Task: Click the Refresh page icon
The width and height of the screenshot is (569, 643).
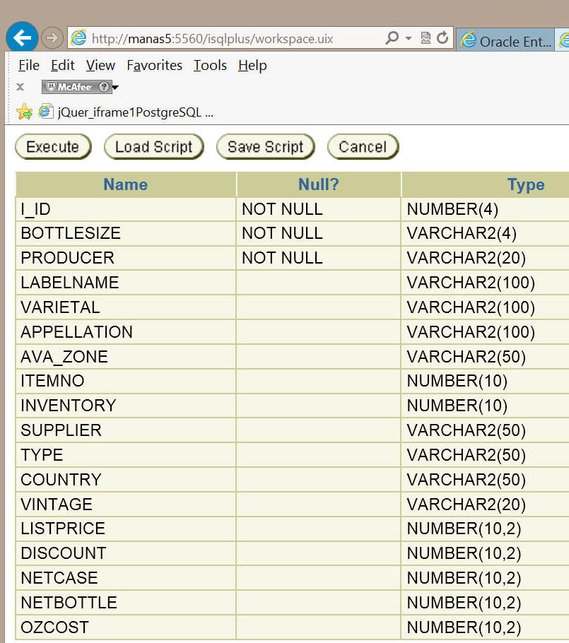Action: pyautogui.click(x=442, y=38)
